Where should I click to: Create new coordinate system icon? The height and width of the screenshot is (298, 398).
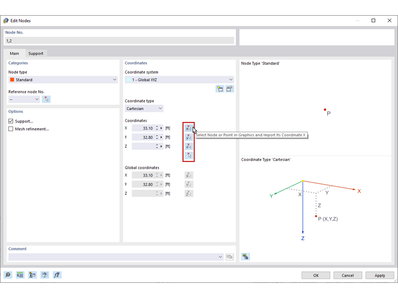pos(220,89)
